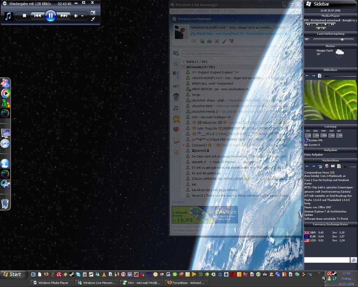This screenshot has width=358, height=287.
Task: Open the clock icon in left dock
Action: pos(5,144)
